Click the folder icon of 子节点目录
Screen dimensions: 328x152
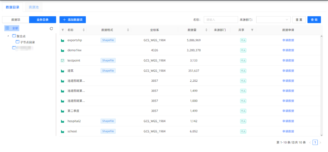click(18, 42)
